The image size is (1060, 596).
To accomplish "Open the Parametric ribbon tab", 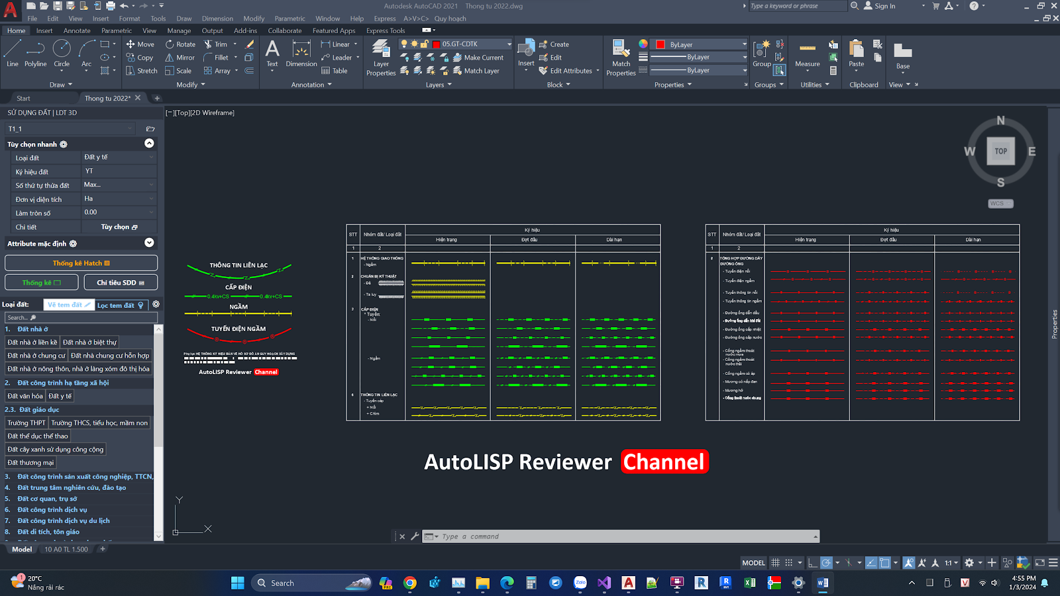I will [117, 30].
